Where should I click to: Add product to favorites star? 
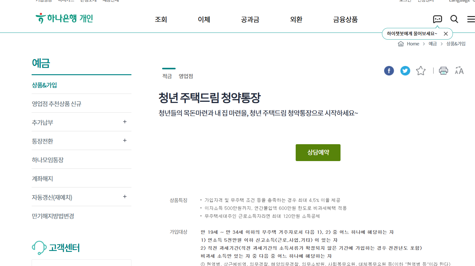tap(421, 71)
